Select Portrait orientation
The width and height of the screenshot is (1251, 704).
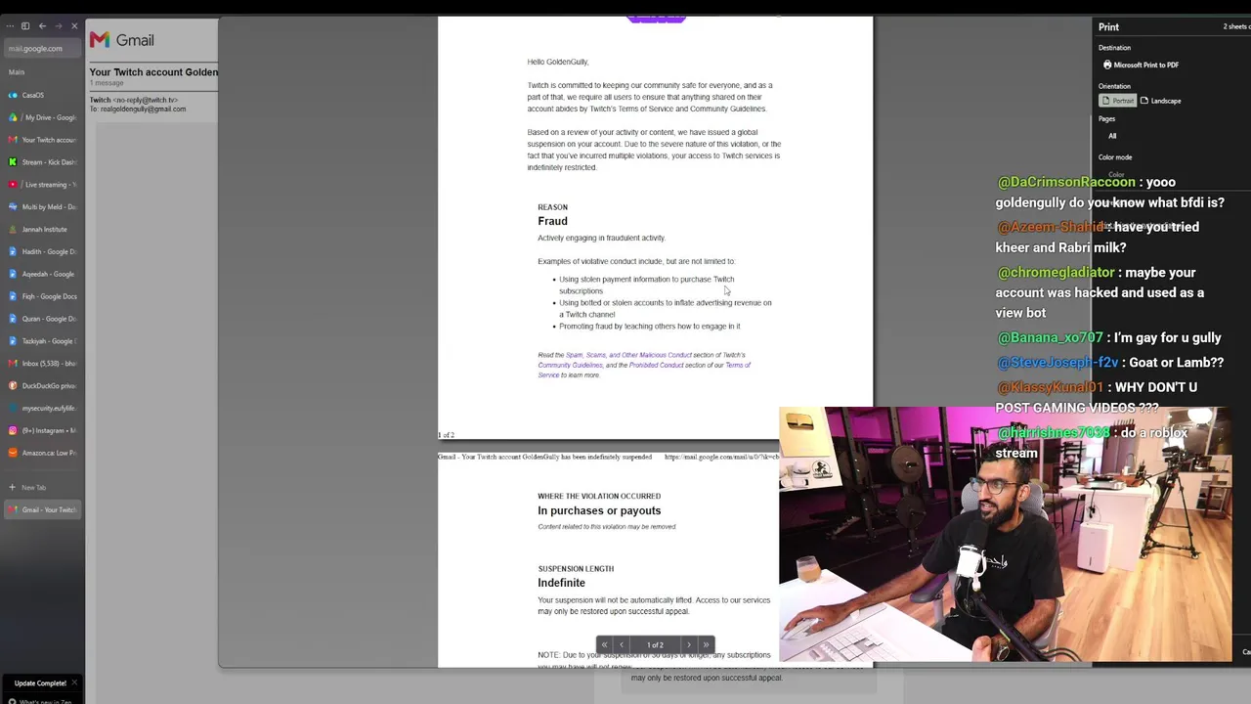[x=1118, y=101]
